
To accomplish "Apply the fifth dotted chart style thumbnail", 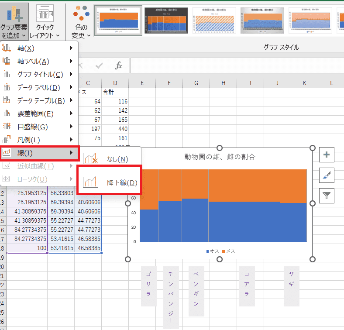I will (310, 21).
